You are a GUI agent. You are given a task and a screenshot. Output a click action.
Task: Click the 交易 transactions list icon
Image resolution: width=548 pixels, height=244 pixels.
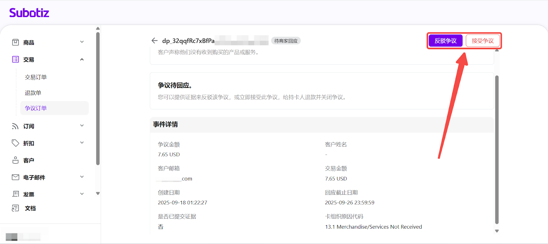tap(15, 59)
